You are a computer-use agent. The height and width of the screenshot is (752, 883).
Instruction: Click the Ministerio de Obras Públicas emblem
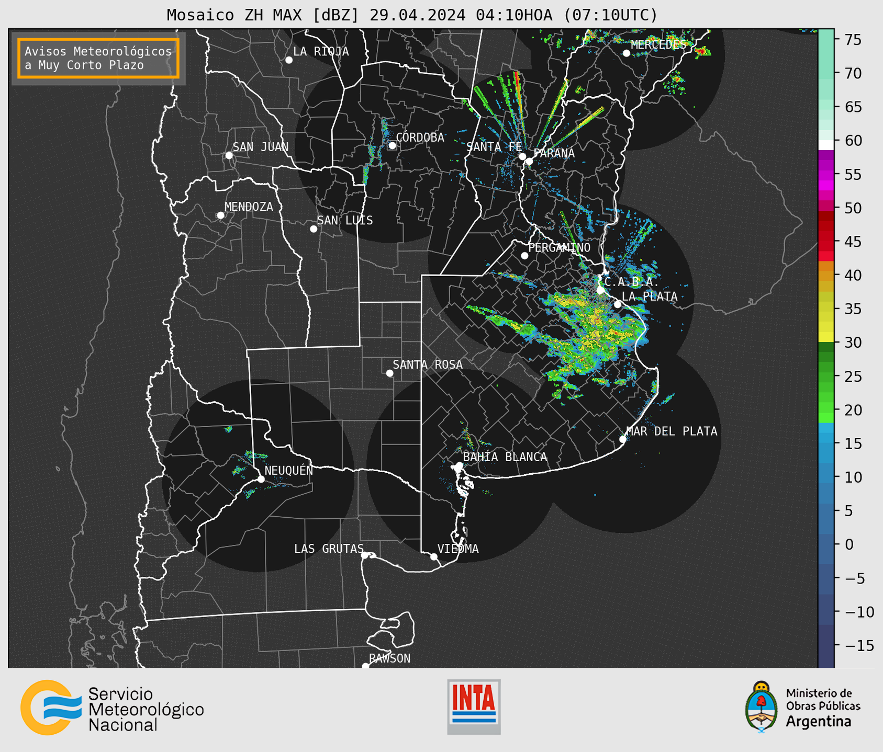point(761,707)
